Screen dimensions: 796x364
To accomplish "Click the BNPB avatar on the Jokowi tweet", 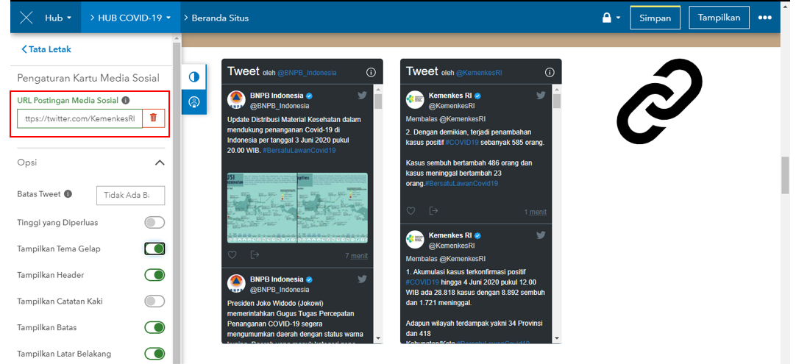I will (x=235, y=283).
